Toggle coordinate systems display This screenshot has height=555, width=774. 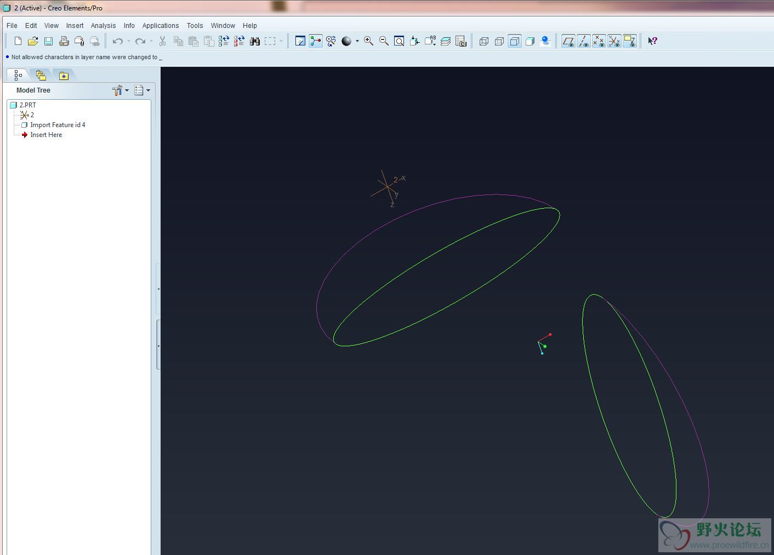[614, 41]
